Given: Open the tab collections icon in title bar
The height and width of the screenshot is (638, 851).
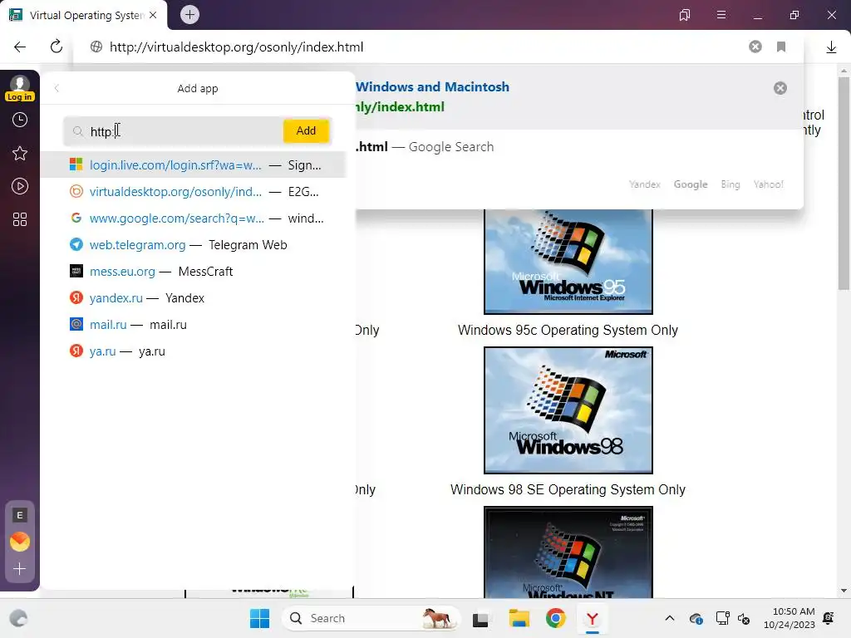Looking at the screenshot, I should pyautogui.click(x=685, y=15).
